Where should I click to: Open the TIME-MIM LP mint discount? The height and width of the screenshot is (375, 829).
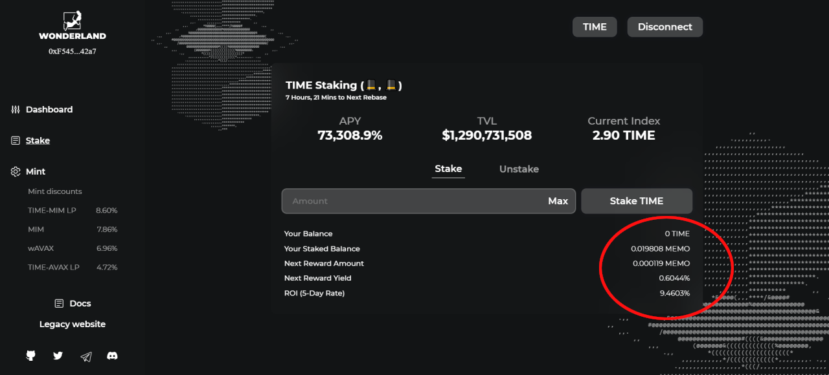pyautogui.click(x=73, y=211)
